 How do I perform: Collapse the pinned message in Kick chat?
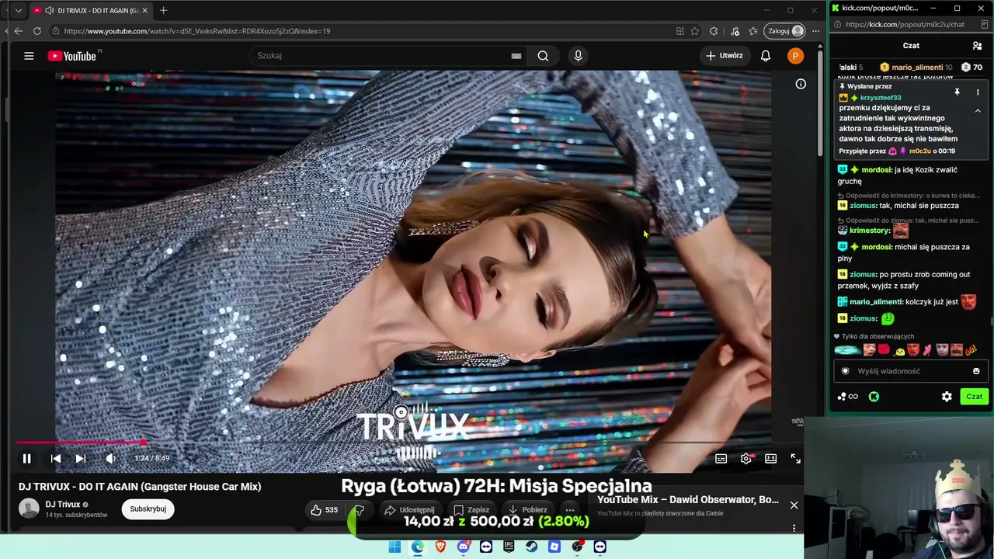pos(978,111)
